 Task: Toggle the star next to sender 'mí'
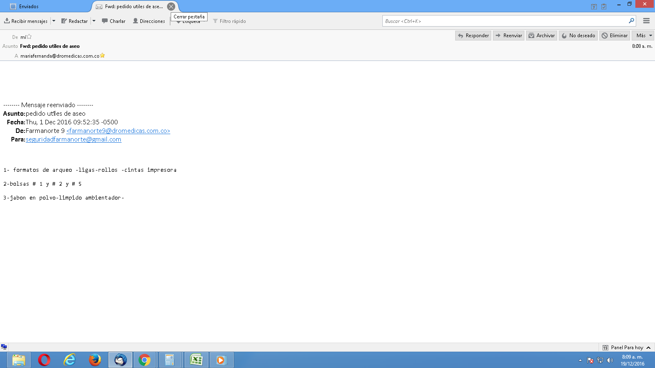coord(29,37)
